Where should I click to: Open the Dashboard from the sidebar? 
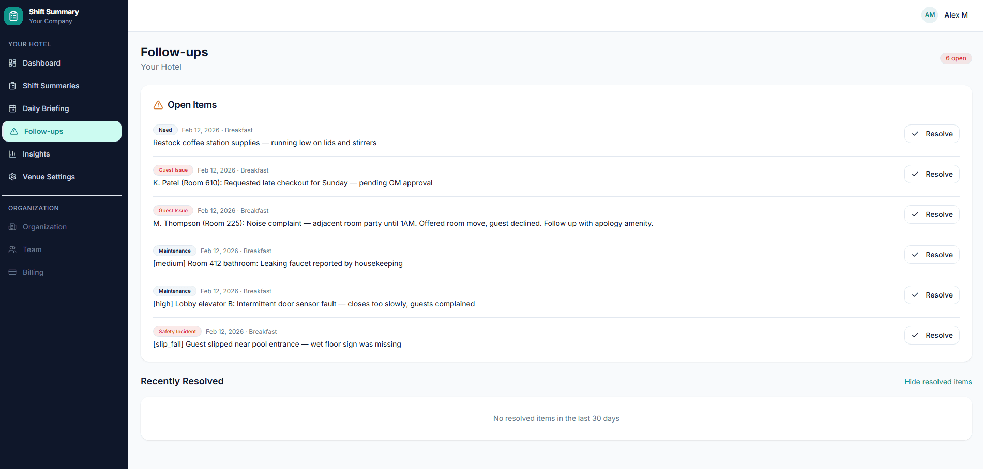(x=41, y=63)
